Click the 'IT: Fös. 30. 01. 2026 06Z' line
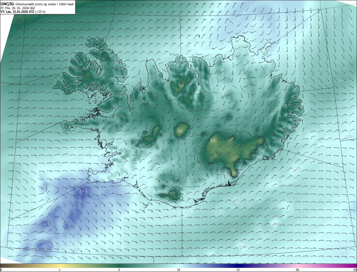Image resolution: width=357 pixels, height=272 pixels. click(x=18, y=8)
